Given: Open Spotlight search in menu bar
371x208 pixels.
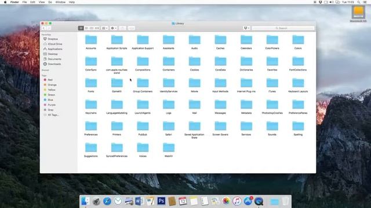Looking at the screenshot, I should point(359,2).
